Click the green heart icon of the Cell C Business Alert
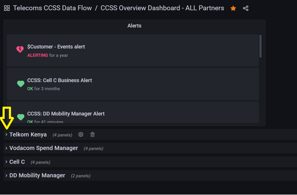297x195 pixels. click(x=21, y=84)
